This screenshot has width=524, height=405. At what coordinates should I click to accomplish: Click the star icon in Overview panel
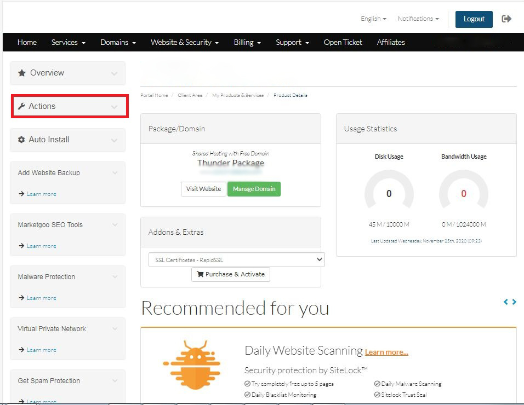[22, 73]
